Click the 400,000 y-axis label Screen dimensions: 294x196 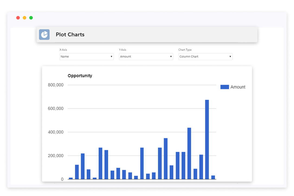click(x=56, y=132)
